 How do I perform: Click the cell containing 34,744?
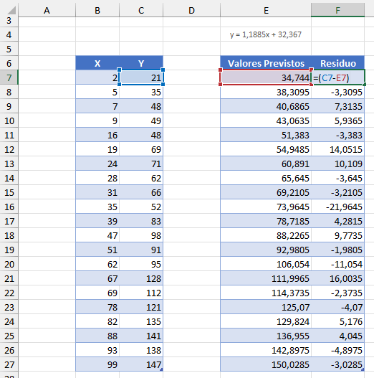[x=266, y=77]
